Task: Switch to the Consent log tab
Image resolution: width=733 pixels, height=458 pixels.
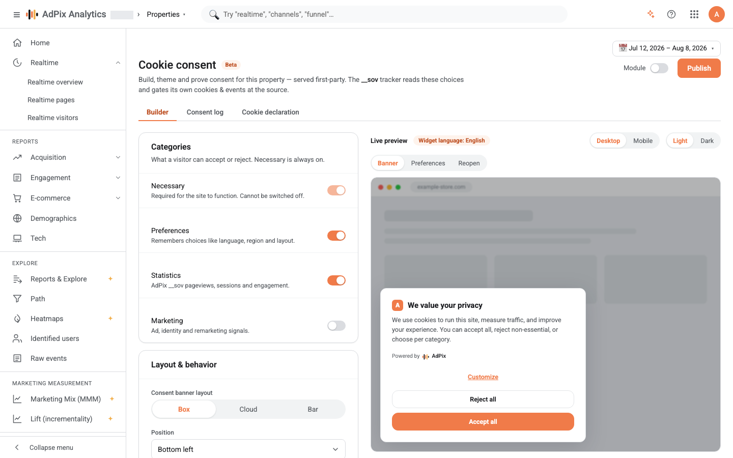Action: [x=205, y=112]
